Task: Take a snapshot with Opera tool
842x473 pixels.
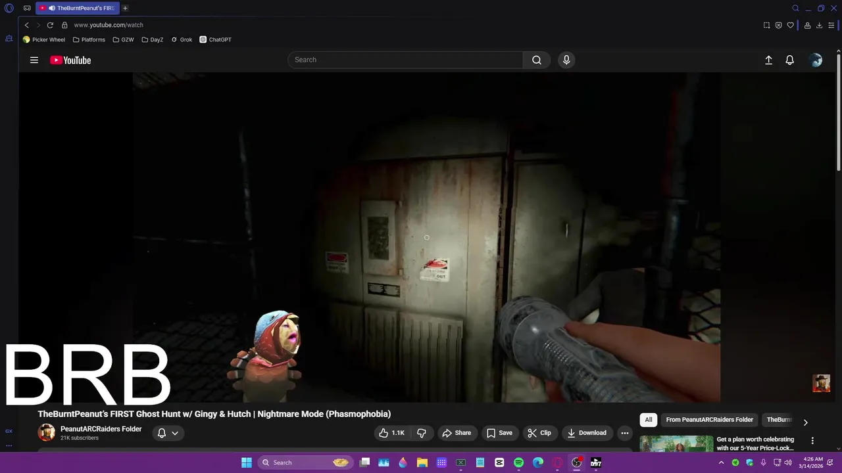Action: (x=766, y=25)
